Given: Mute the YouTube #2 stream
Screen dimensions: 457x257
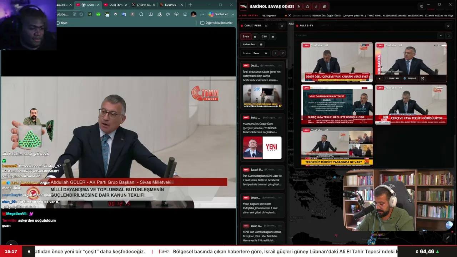Looking at the screenshot, I should coord(380,79).
